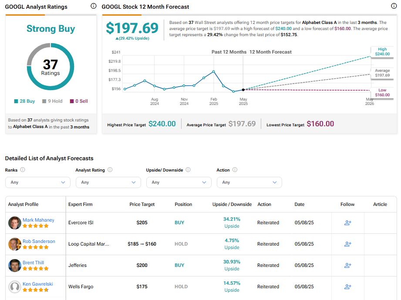Click the Price Target column header

[x=142, y=204]
